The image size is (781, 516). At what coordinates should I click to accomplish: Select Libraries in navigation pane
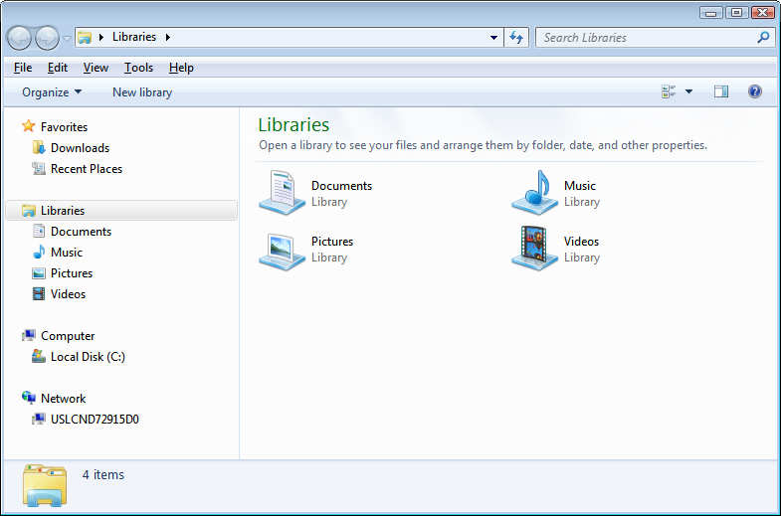click(63, 211)
